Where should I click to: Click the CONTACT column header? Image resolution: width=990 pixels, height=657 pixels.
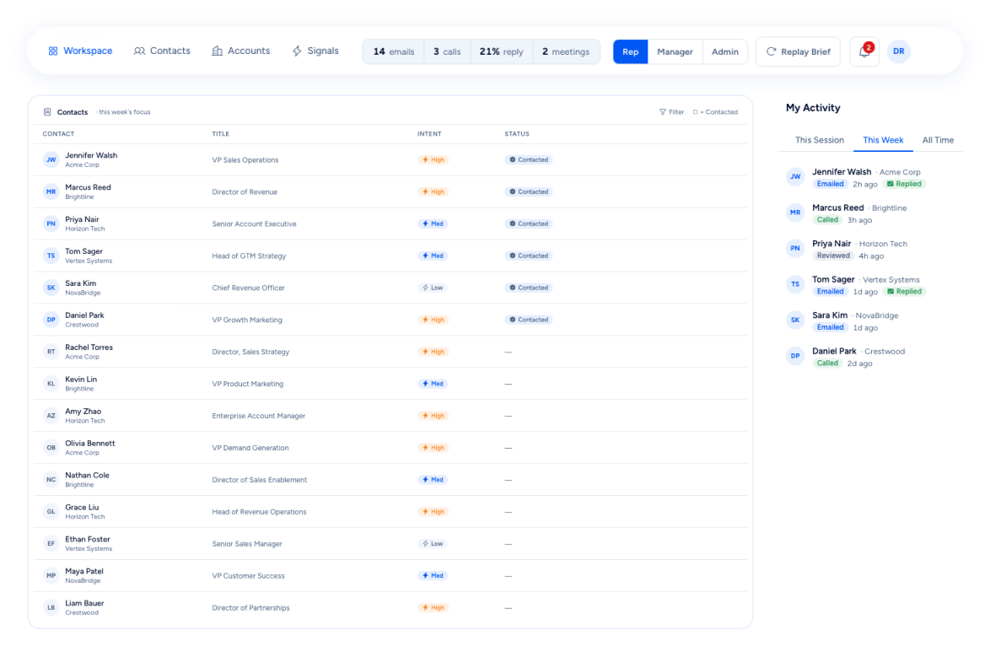tap(58, 134)
